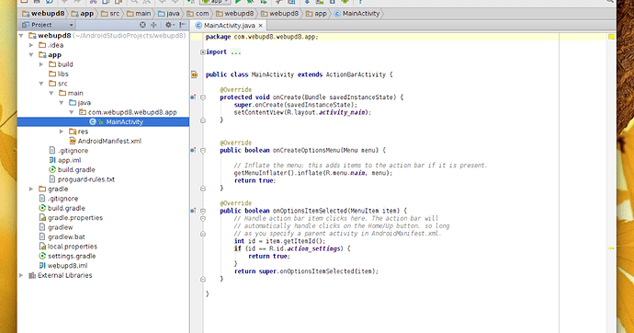The width and height of the screenshot is (634, 333).
Task: Switch to the MainActivity.java editor tab
Action: (x=230, y=26)
